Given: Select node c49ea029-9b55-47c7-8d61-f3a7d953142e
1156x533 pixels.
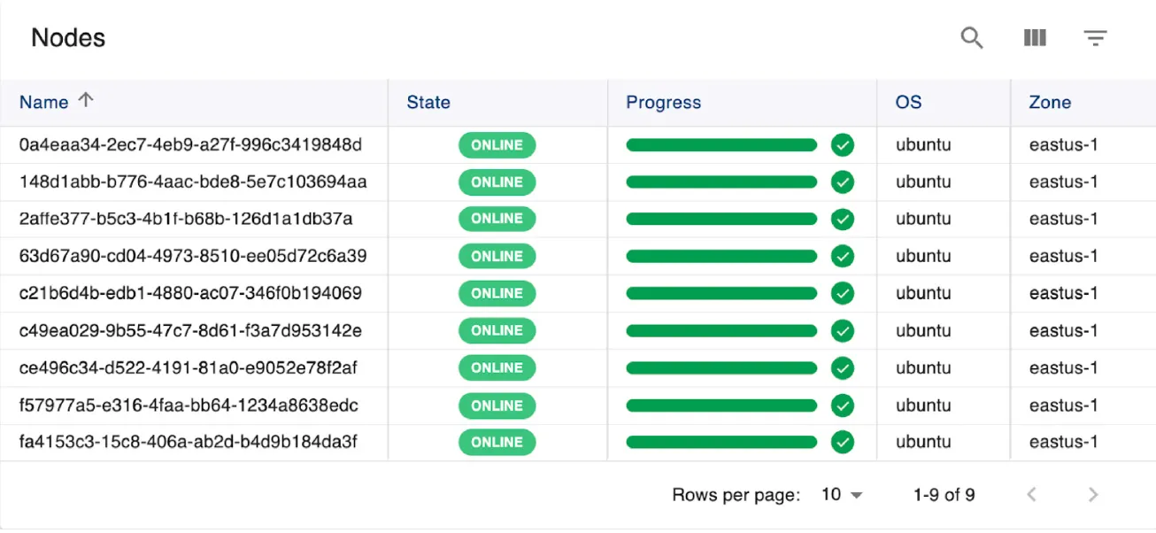Looking at the screenshot, I should tap(190, 331).
